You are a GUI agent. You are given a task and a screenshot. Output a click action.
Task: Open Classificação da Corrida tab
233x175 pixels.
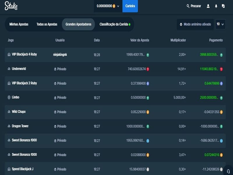point(115,24)
